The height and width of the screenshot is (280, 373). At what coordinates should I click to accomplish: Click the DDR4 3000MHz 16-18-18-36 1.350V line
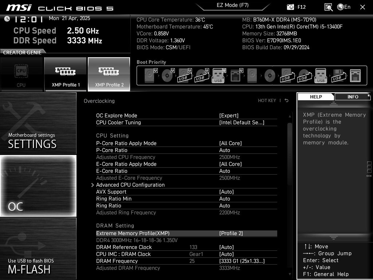[x=137, y=240]
